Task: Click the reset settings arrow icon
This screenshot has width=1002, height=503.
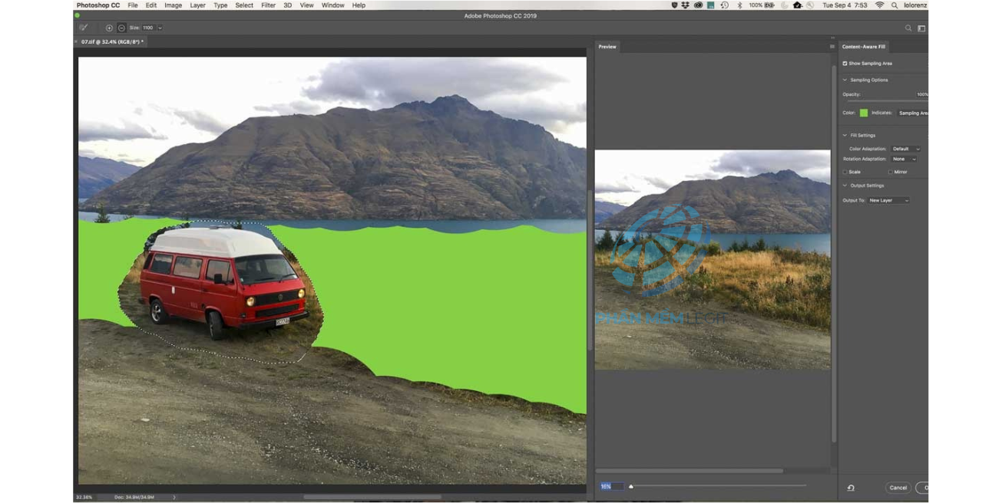Action: (x=851, y=488)
